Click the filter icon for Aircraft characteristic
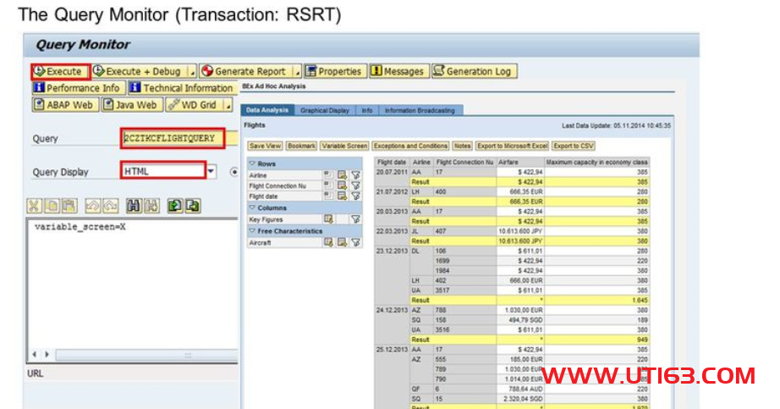 pos(355,242)
